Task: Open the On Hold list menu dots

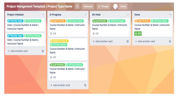Action: (x=128, y=15)
